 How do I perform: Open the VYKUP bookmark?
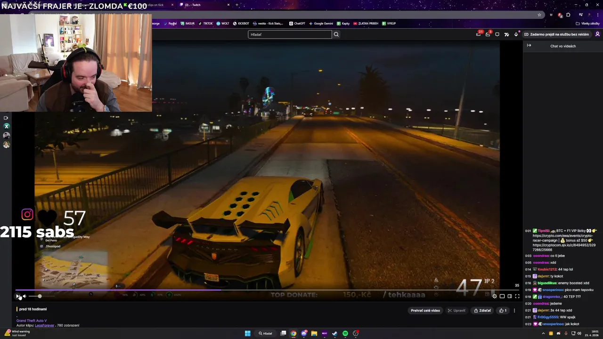coord(389,24)
